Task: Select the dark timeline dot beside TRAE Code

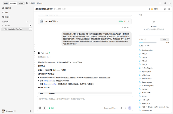Action: pos(35,51)
